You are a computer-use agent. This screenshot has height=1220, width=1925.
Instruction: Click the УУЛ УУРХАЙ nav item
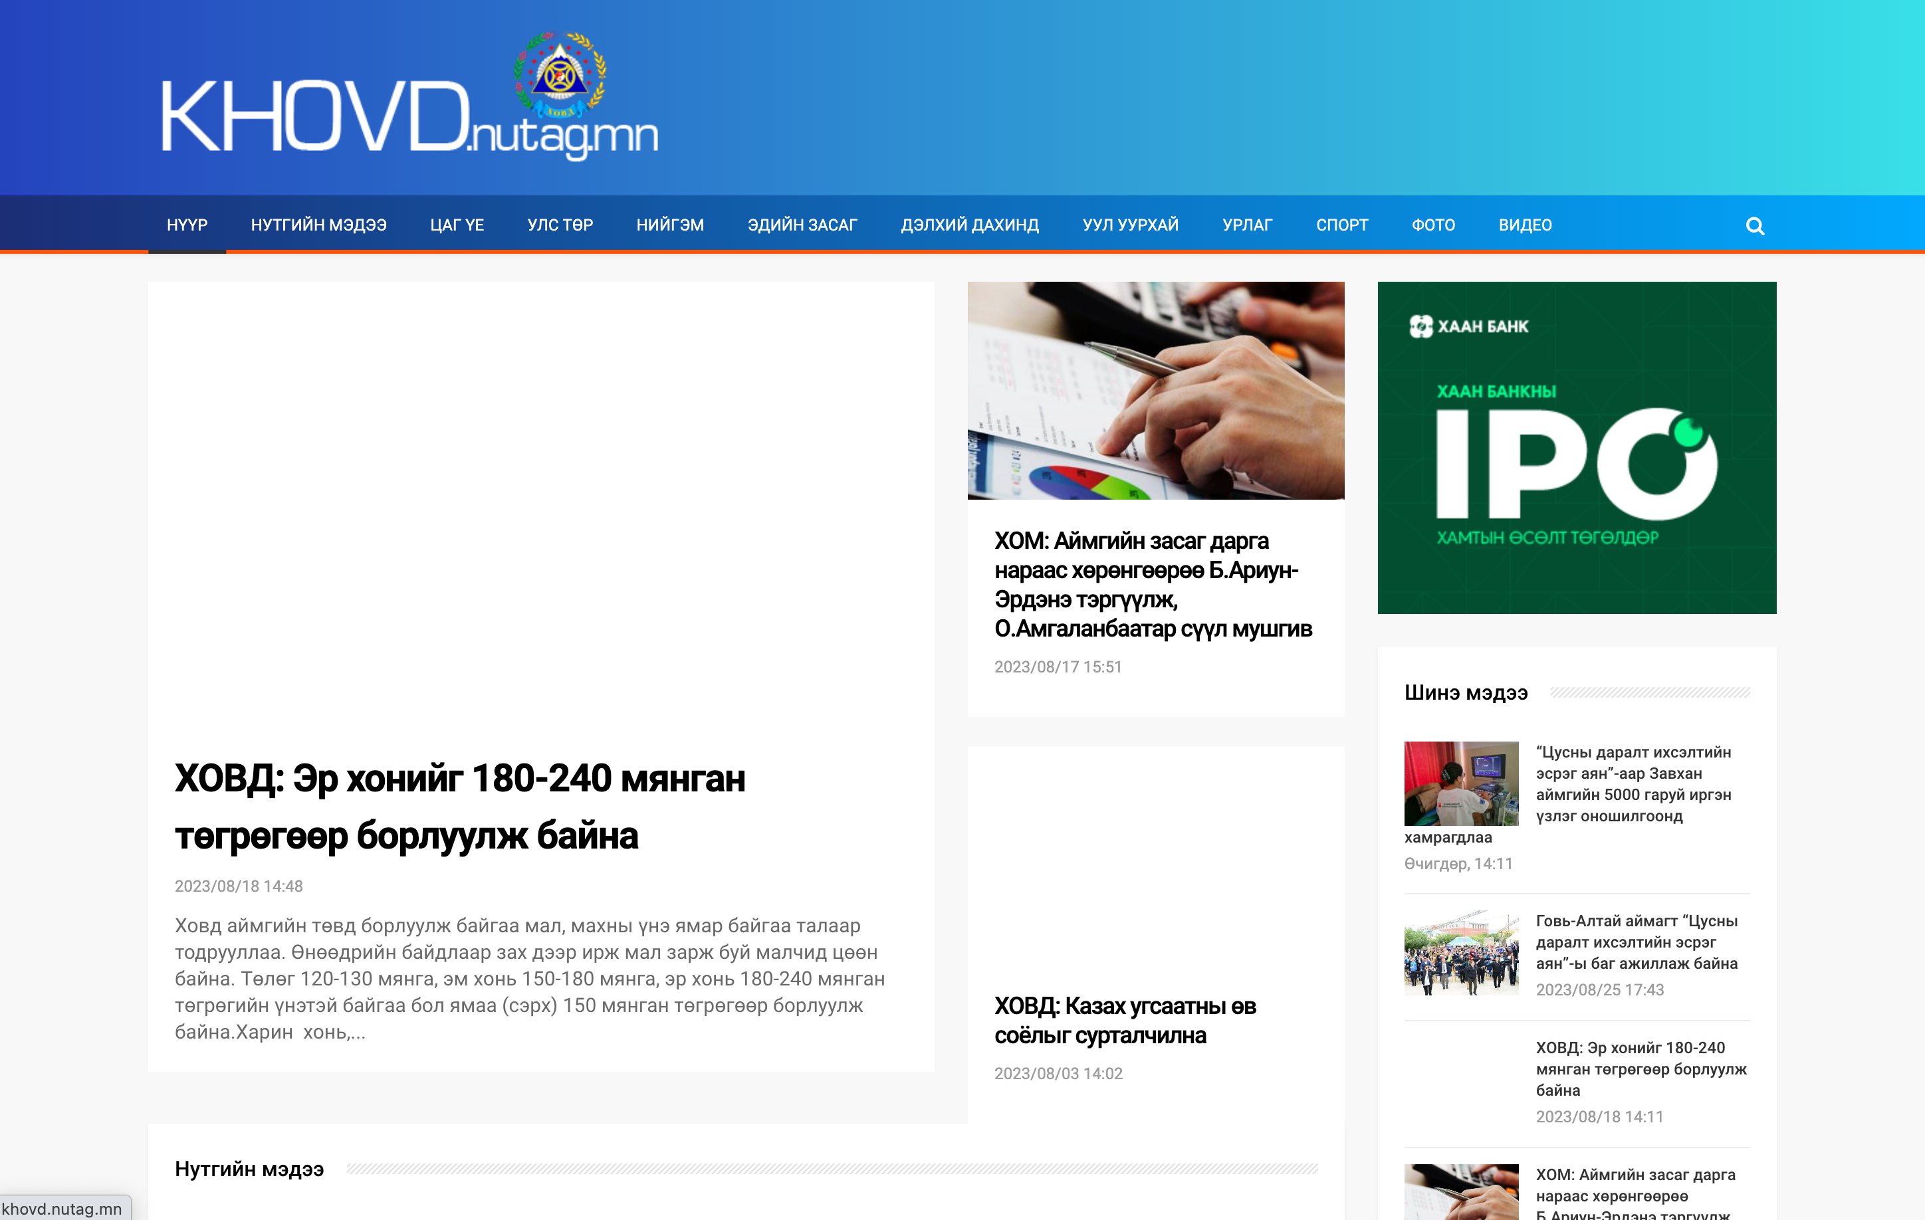click(x=1129, y=225)
